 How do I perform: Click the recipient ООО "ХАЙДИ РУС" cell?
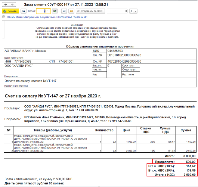[x=48, y=71]
